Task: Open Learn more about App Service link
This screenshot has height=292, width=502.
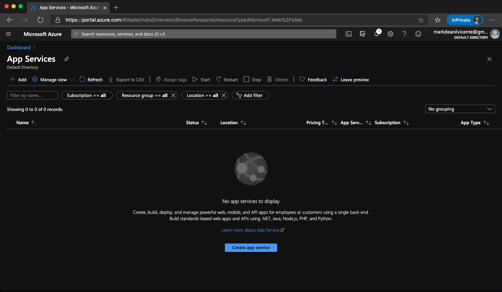Action: (x=253, y=230)
